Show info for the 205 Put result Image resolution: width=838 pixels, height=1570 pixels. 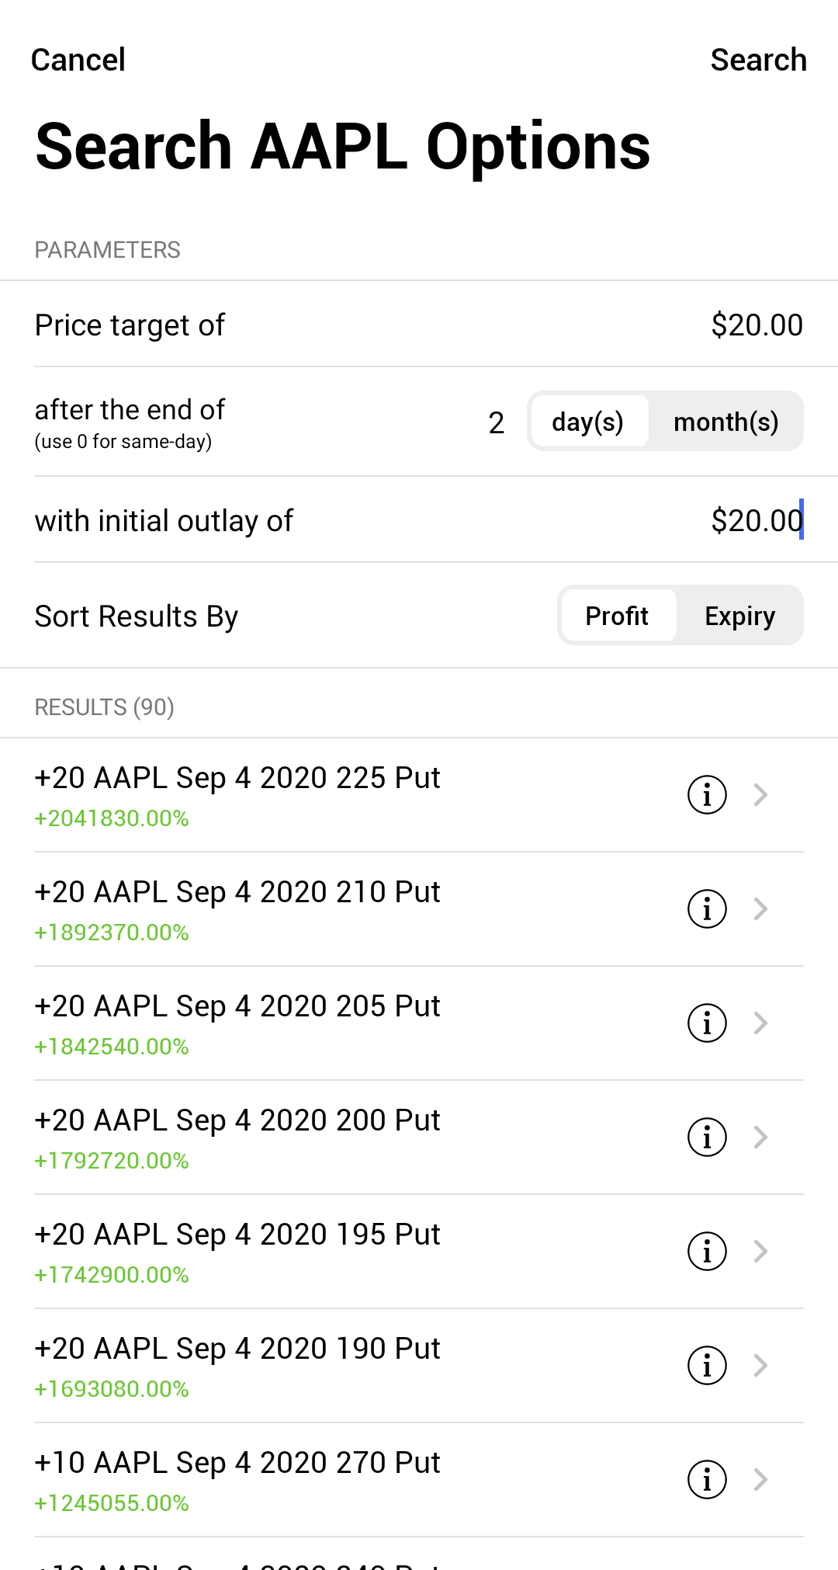(x=707, y=1023)
